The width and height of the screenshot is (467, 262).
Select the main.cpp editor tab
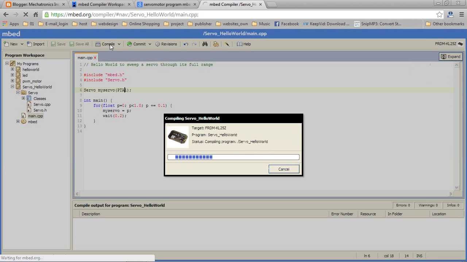85,57
